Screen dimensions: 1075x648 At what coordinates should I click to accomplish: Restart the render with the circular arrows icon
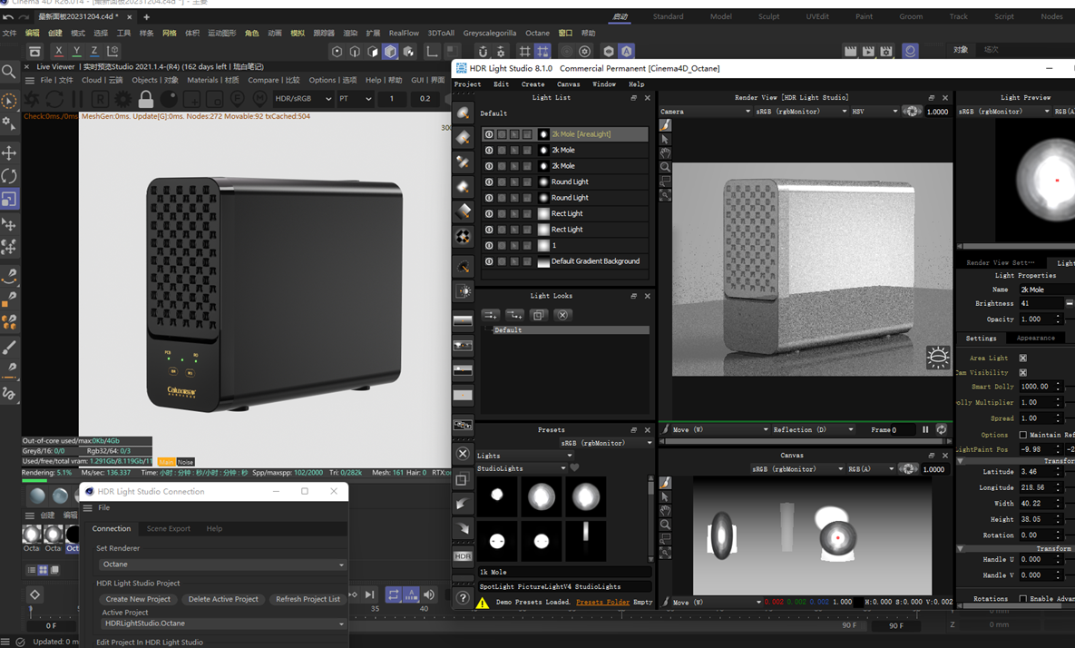tap(54, 100)
